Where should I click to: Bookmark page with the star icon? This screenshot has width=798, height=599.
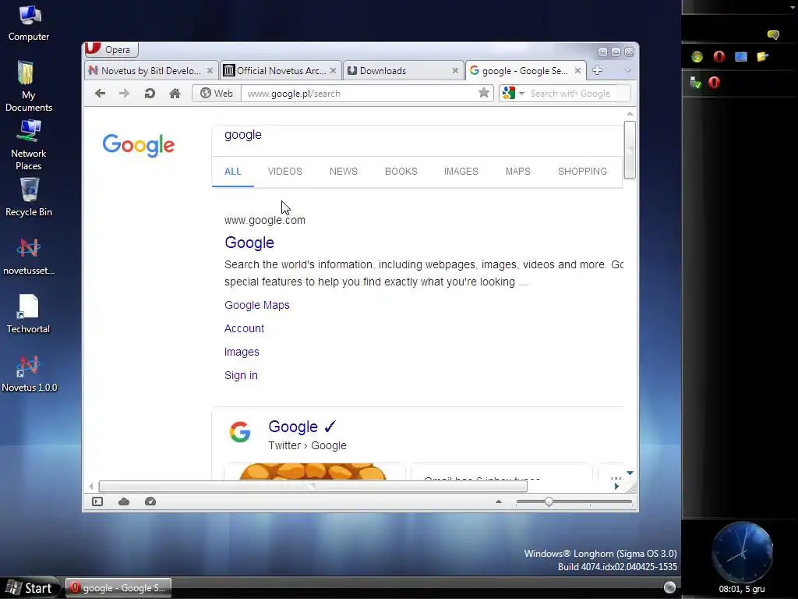coord(484,93)
